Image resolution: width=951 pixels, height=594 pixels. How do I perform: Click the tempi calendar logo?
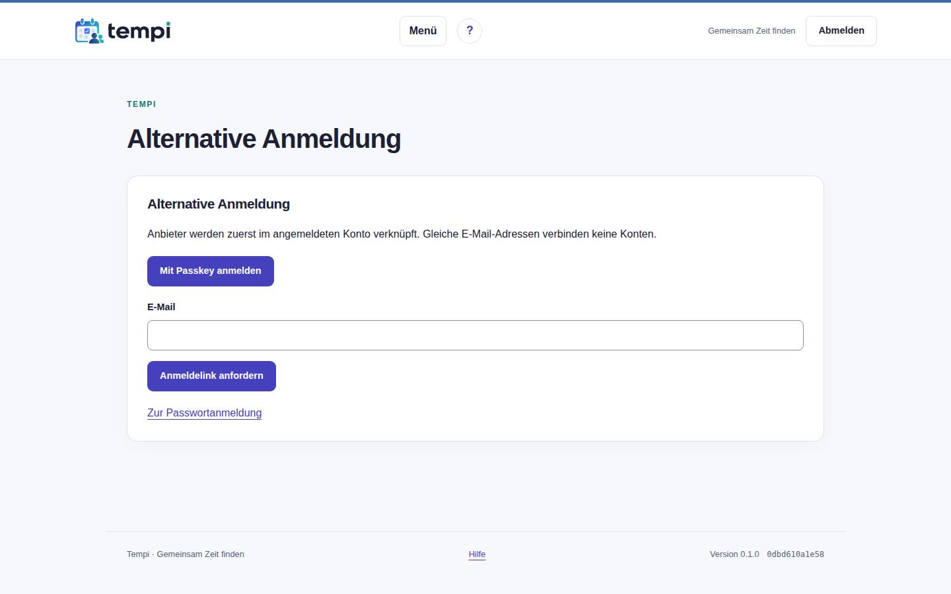click(123, 31)
